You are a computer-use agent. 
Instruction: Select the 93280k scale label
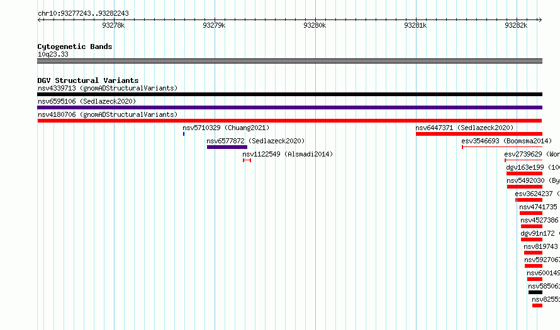(x=315, y=25)
